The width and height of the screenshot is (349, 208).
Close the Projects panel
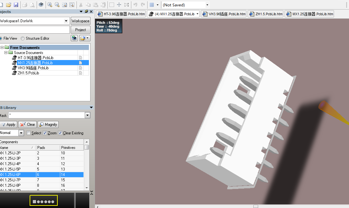pos(91,11)
